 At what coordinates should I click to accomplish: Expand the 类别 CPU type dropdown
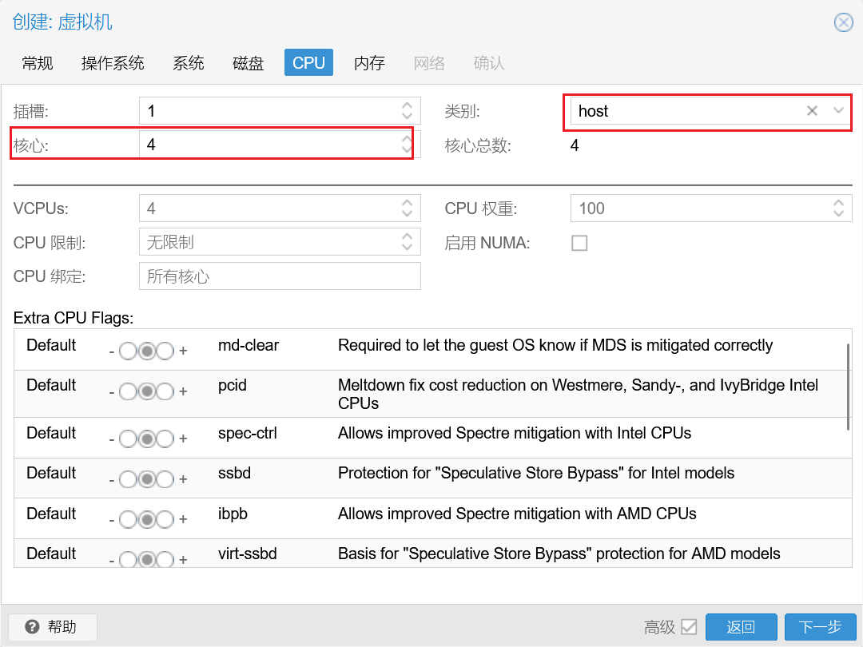(838, 110)
